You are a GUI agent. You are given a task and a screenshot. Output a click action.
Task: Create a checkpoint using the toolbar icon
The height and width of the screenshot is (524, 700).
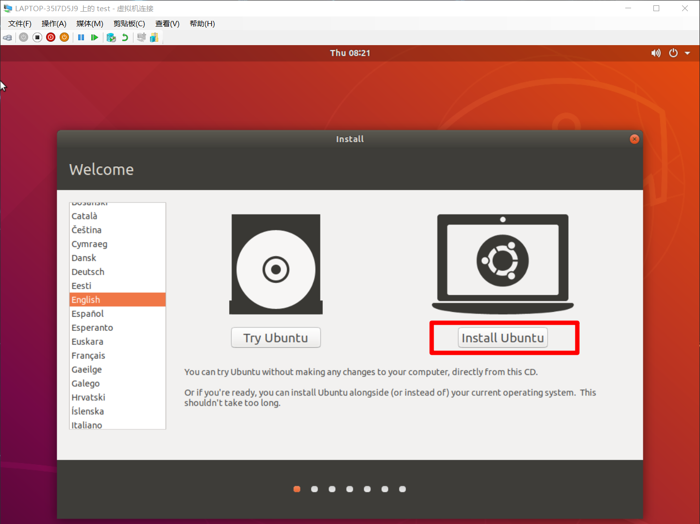[111, 37]
